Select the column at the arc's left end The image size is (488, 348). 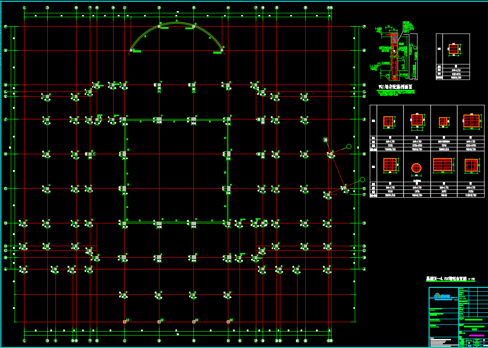coord(131,50)
